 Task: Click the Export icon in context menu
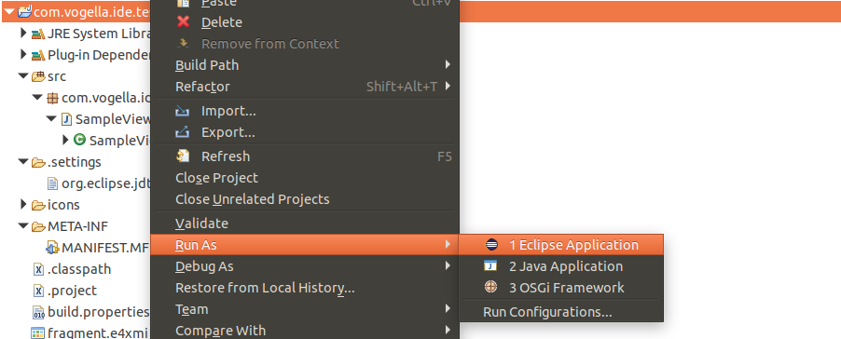(183, 131)
